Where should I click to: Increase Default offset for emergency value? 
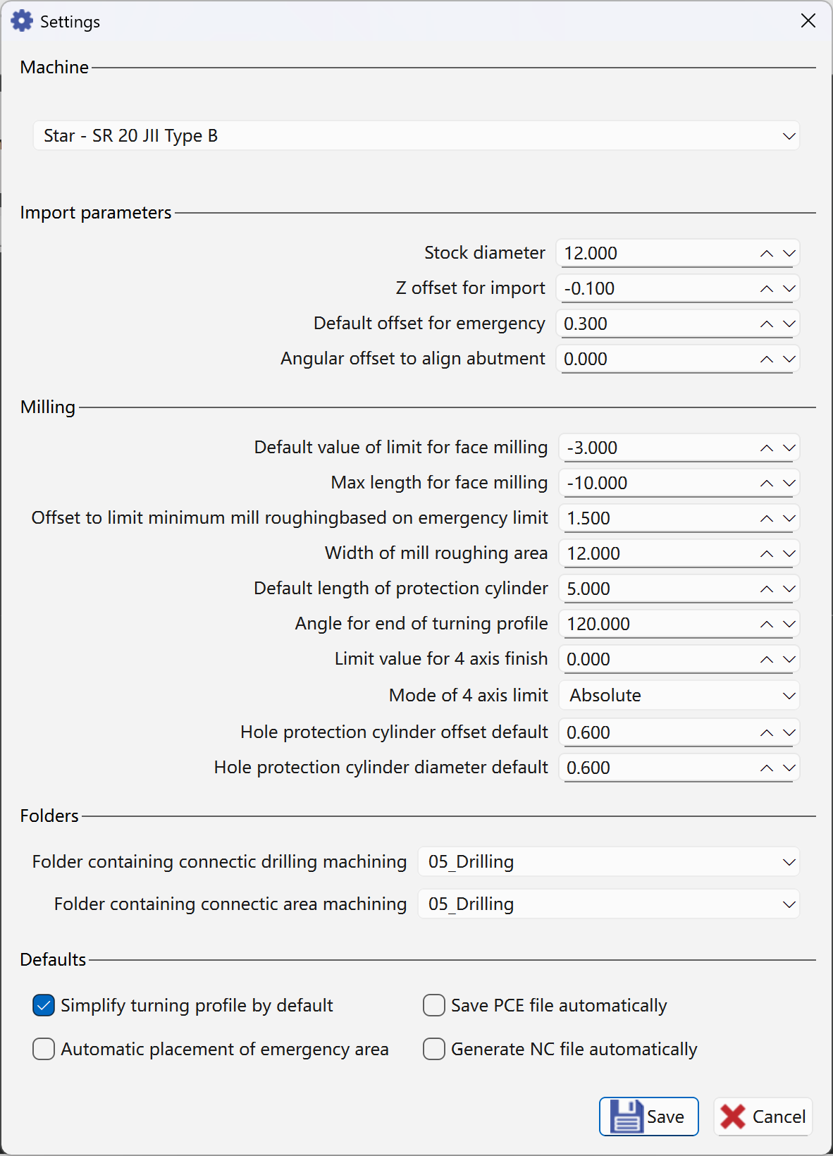767,324
